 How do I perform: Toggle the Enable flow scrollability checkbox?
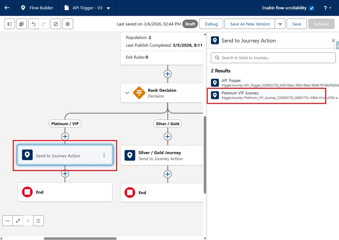pos(312,8)
